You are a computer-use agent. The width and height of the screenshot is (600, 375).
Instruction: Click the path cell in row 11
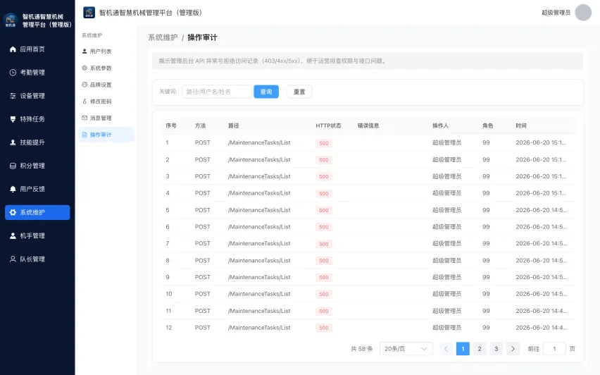click(x=259, y=311)
